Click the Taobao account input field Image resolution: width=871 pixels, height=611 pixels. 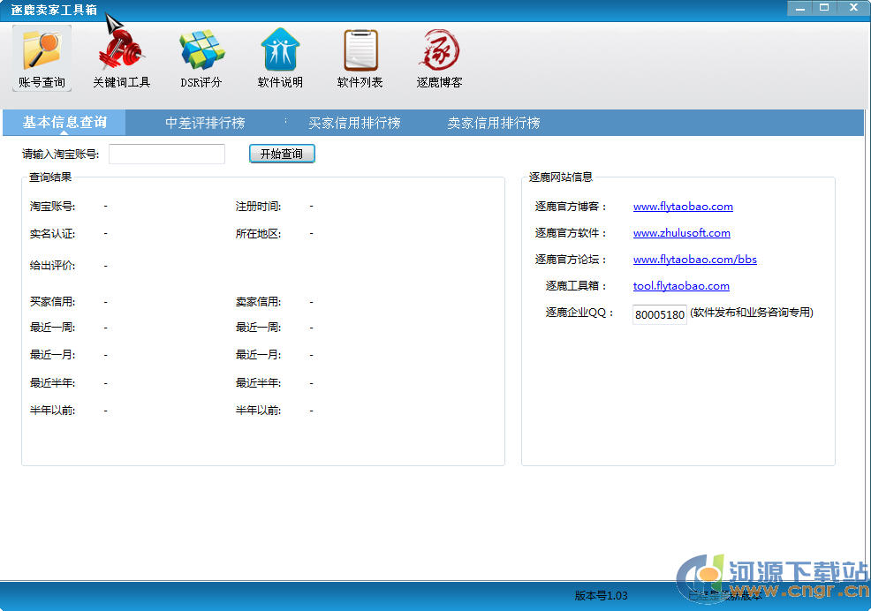pos(167,155)
